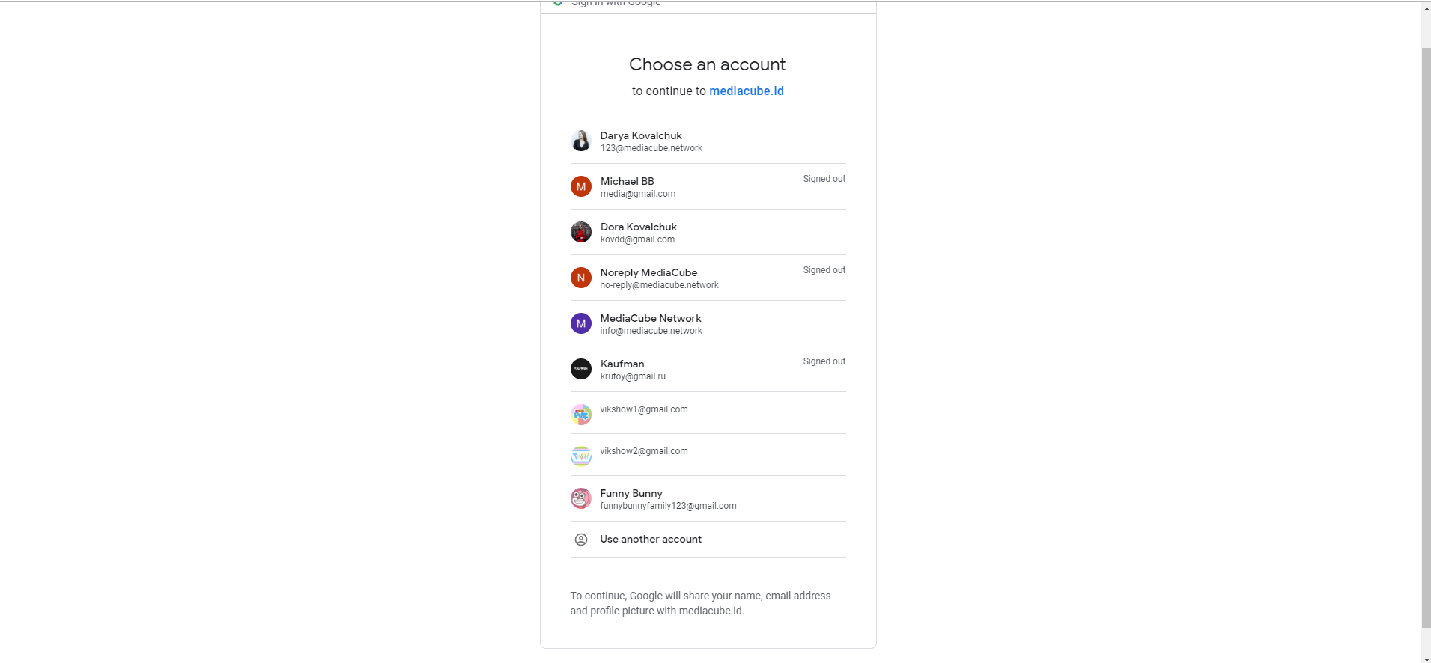
Task: Open the mediacube.id link
Action: (x=746, y=91)
